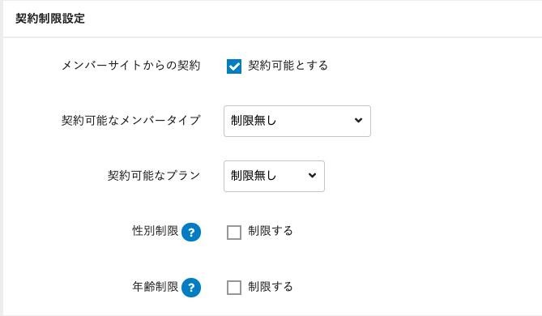Image resolution: width=542 pixels, height=316 pixels.
Task: Click the 契約可能とする checkbox label text
Action: coord(288,66)
